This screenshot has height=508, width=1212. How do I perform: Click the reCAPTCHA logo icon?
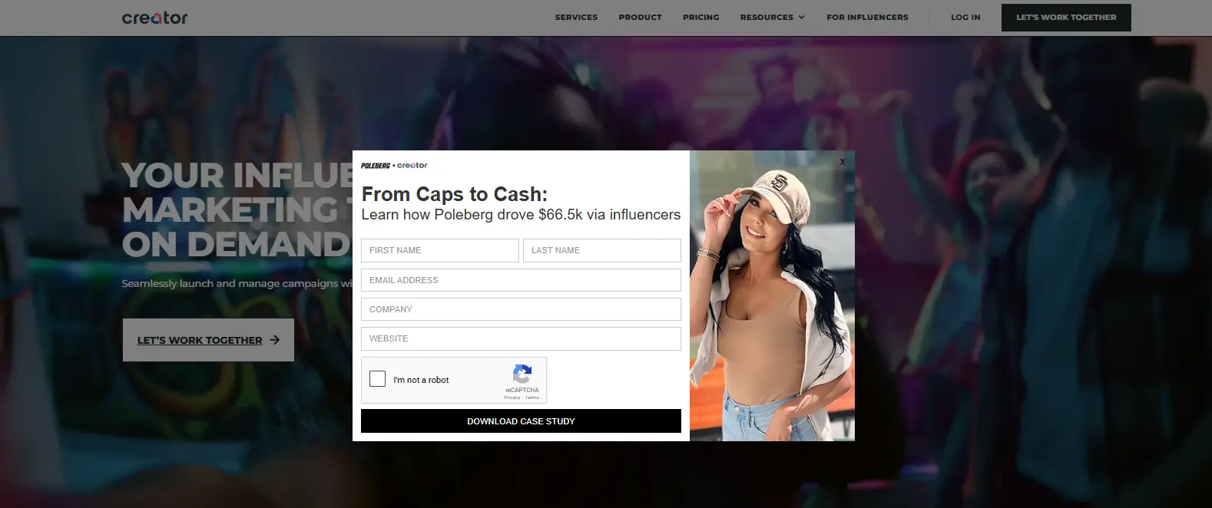point(522,374)
